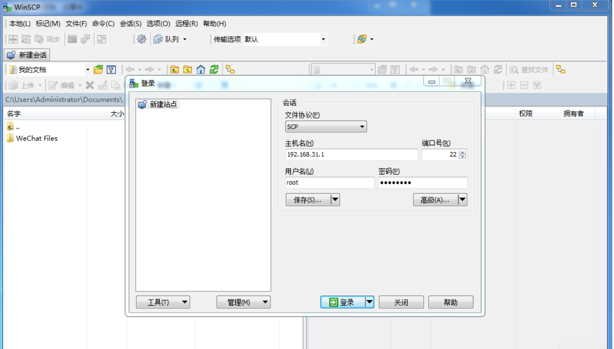Expand the 队列 queue dropdown arrow
Viewport: 614px width, 349px height.
(x=185, y=39)
